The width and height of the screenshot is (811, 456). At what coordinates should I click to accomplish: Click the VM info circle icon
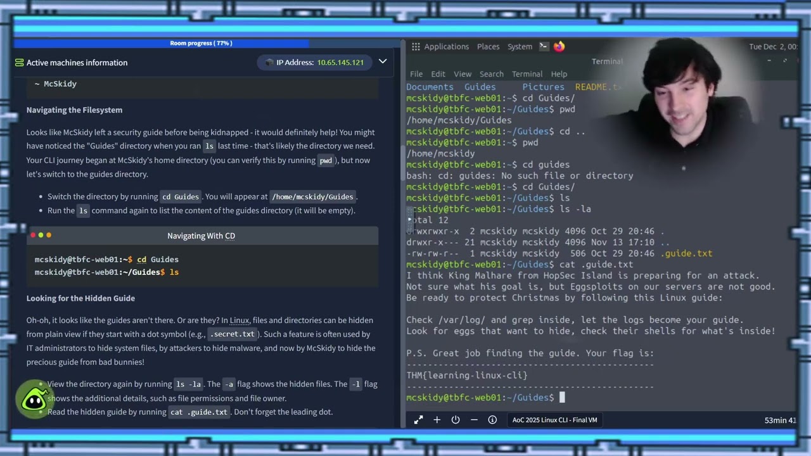coord(492,420)
